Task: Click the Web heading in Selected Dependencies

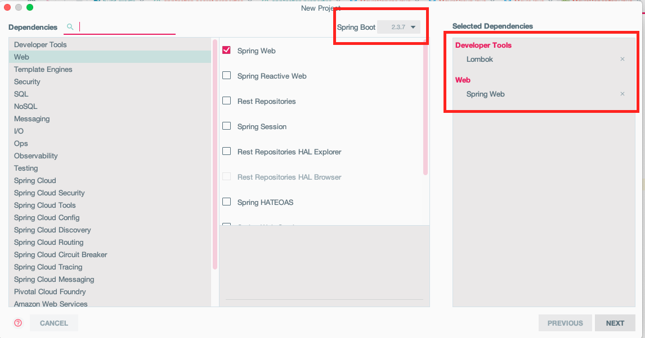Action: [x=463, y=80]
